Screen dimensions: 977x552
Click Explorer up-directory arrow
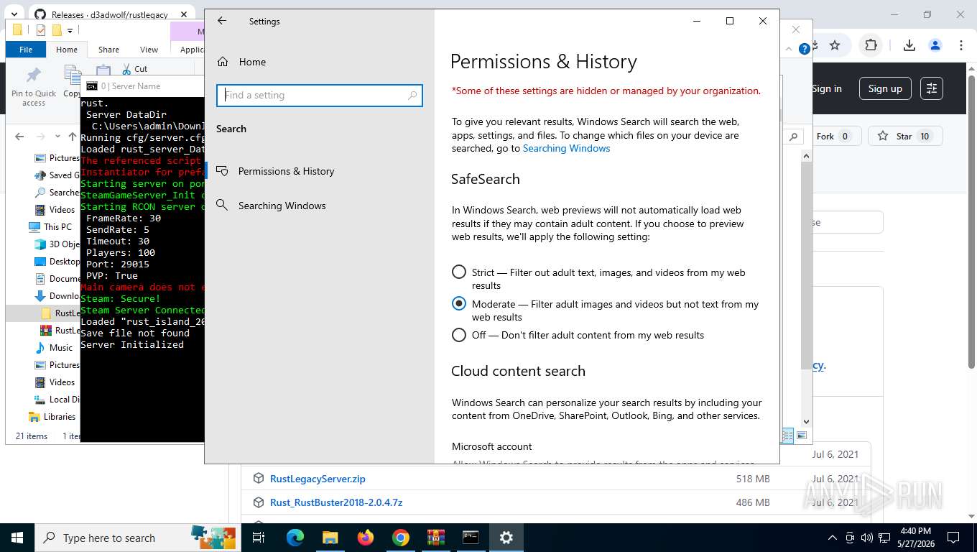[73, 137]
